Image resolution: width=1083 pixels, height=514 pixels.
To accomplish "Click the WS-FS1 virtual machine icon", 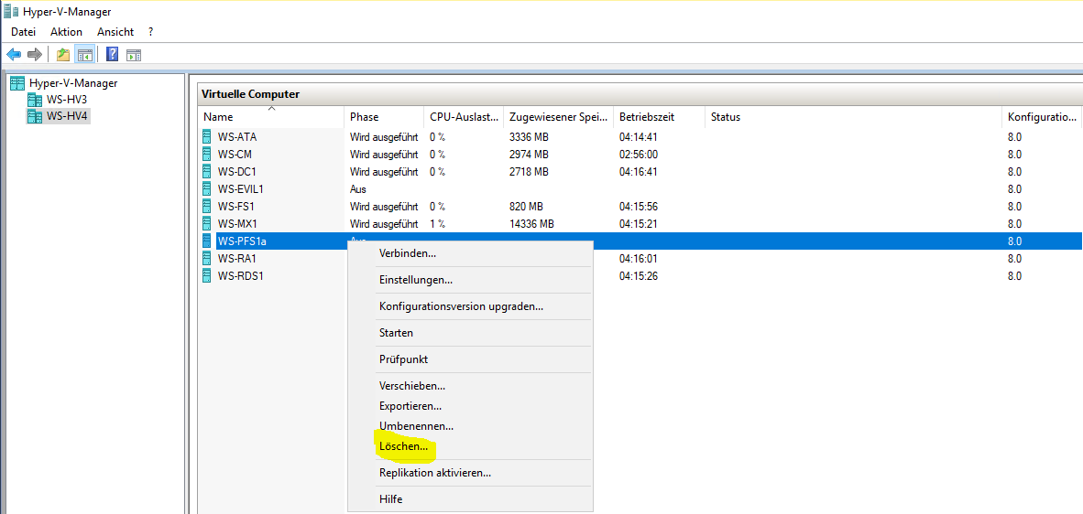I will click(x=207, y=206).
